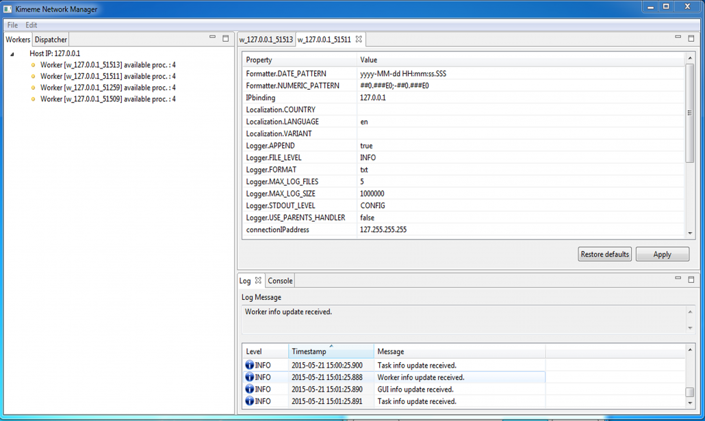Click the info icon of 15:01:25.890 log entry
The image size is (705, 421).
coord(250,389)
